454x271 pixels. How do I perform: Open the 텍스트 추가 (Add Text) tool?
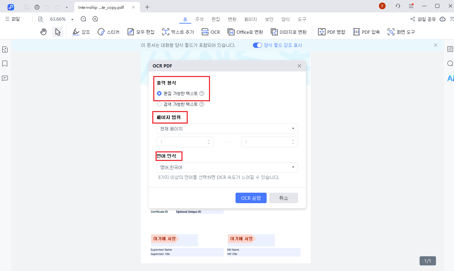[x=178, y=32]
